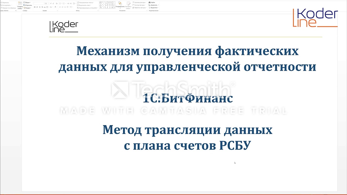Image resolution: width=347 pixels, height=195 pixels.
Task: Open the line spacing menu
Action: tap(74, 4)
